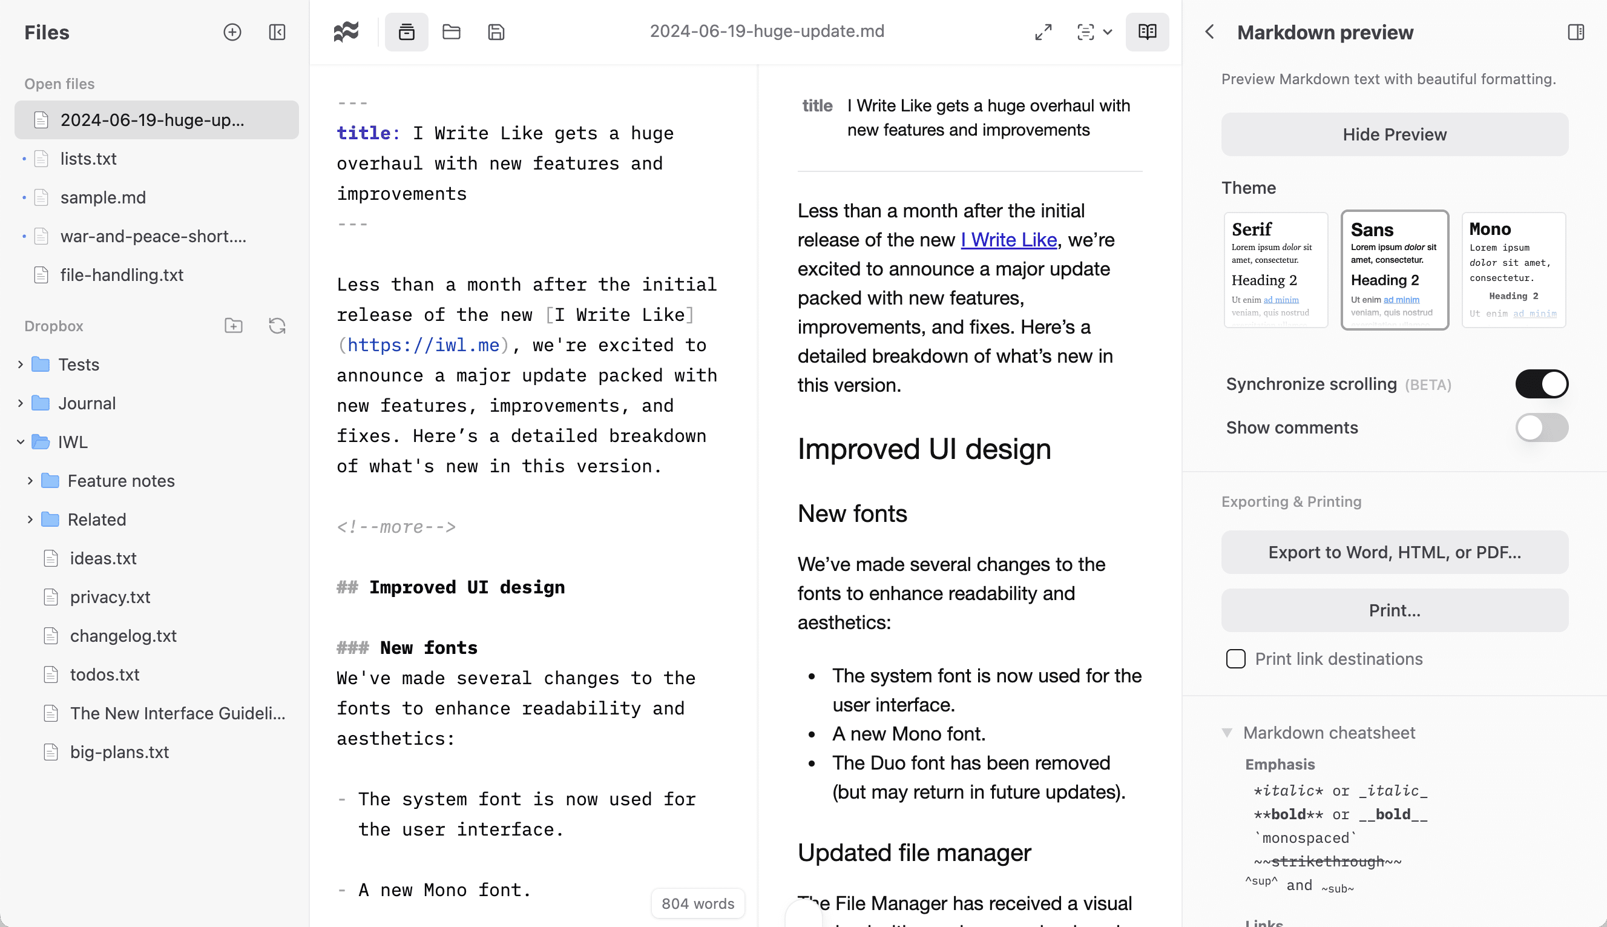
Task: Click Export to Word, HTML, or PDF button
Action: 1394,552
